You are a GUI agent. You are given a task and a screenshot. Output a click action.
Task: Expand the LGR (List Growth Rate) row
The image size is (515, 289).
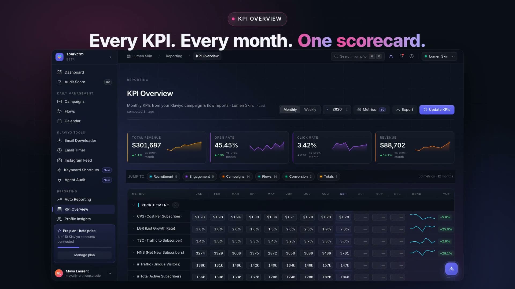[133, 229]
